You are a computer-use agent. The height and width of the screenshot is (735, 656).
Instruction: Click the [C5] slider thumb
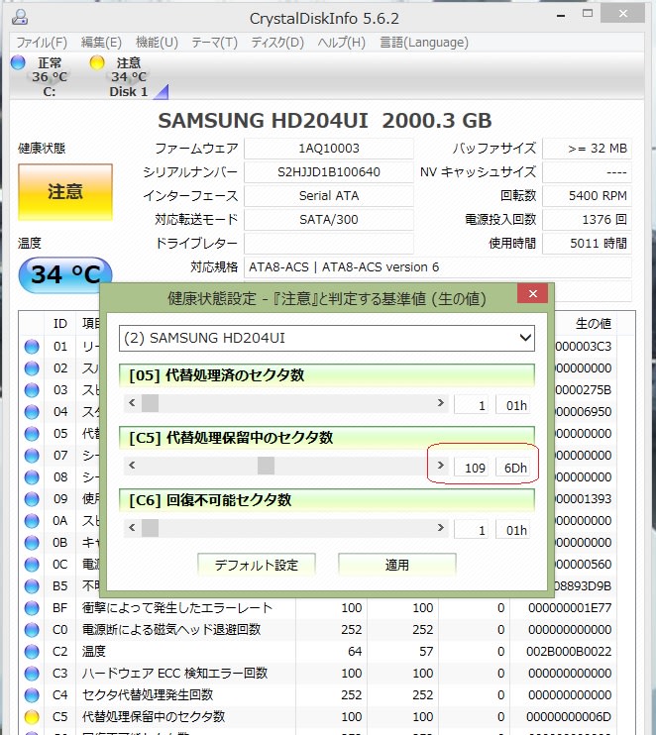click(266, 466)
